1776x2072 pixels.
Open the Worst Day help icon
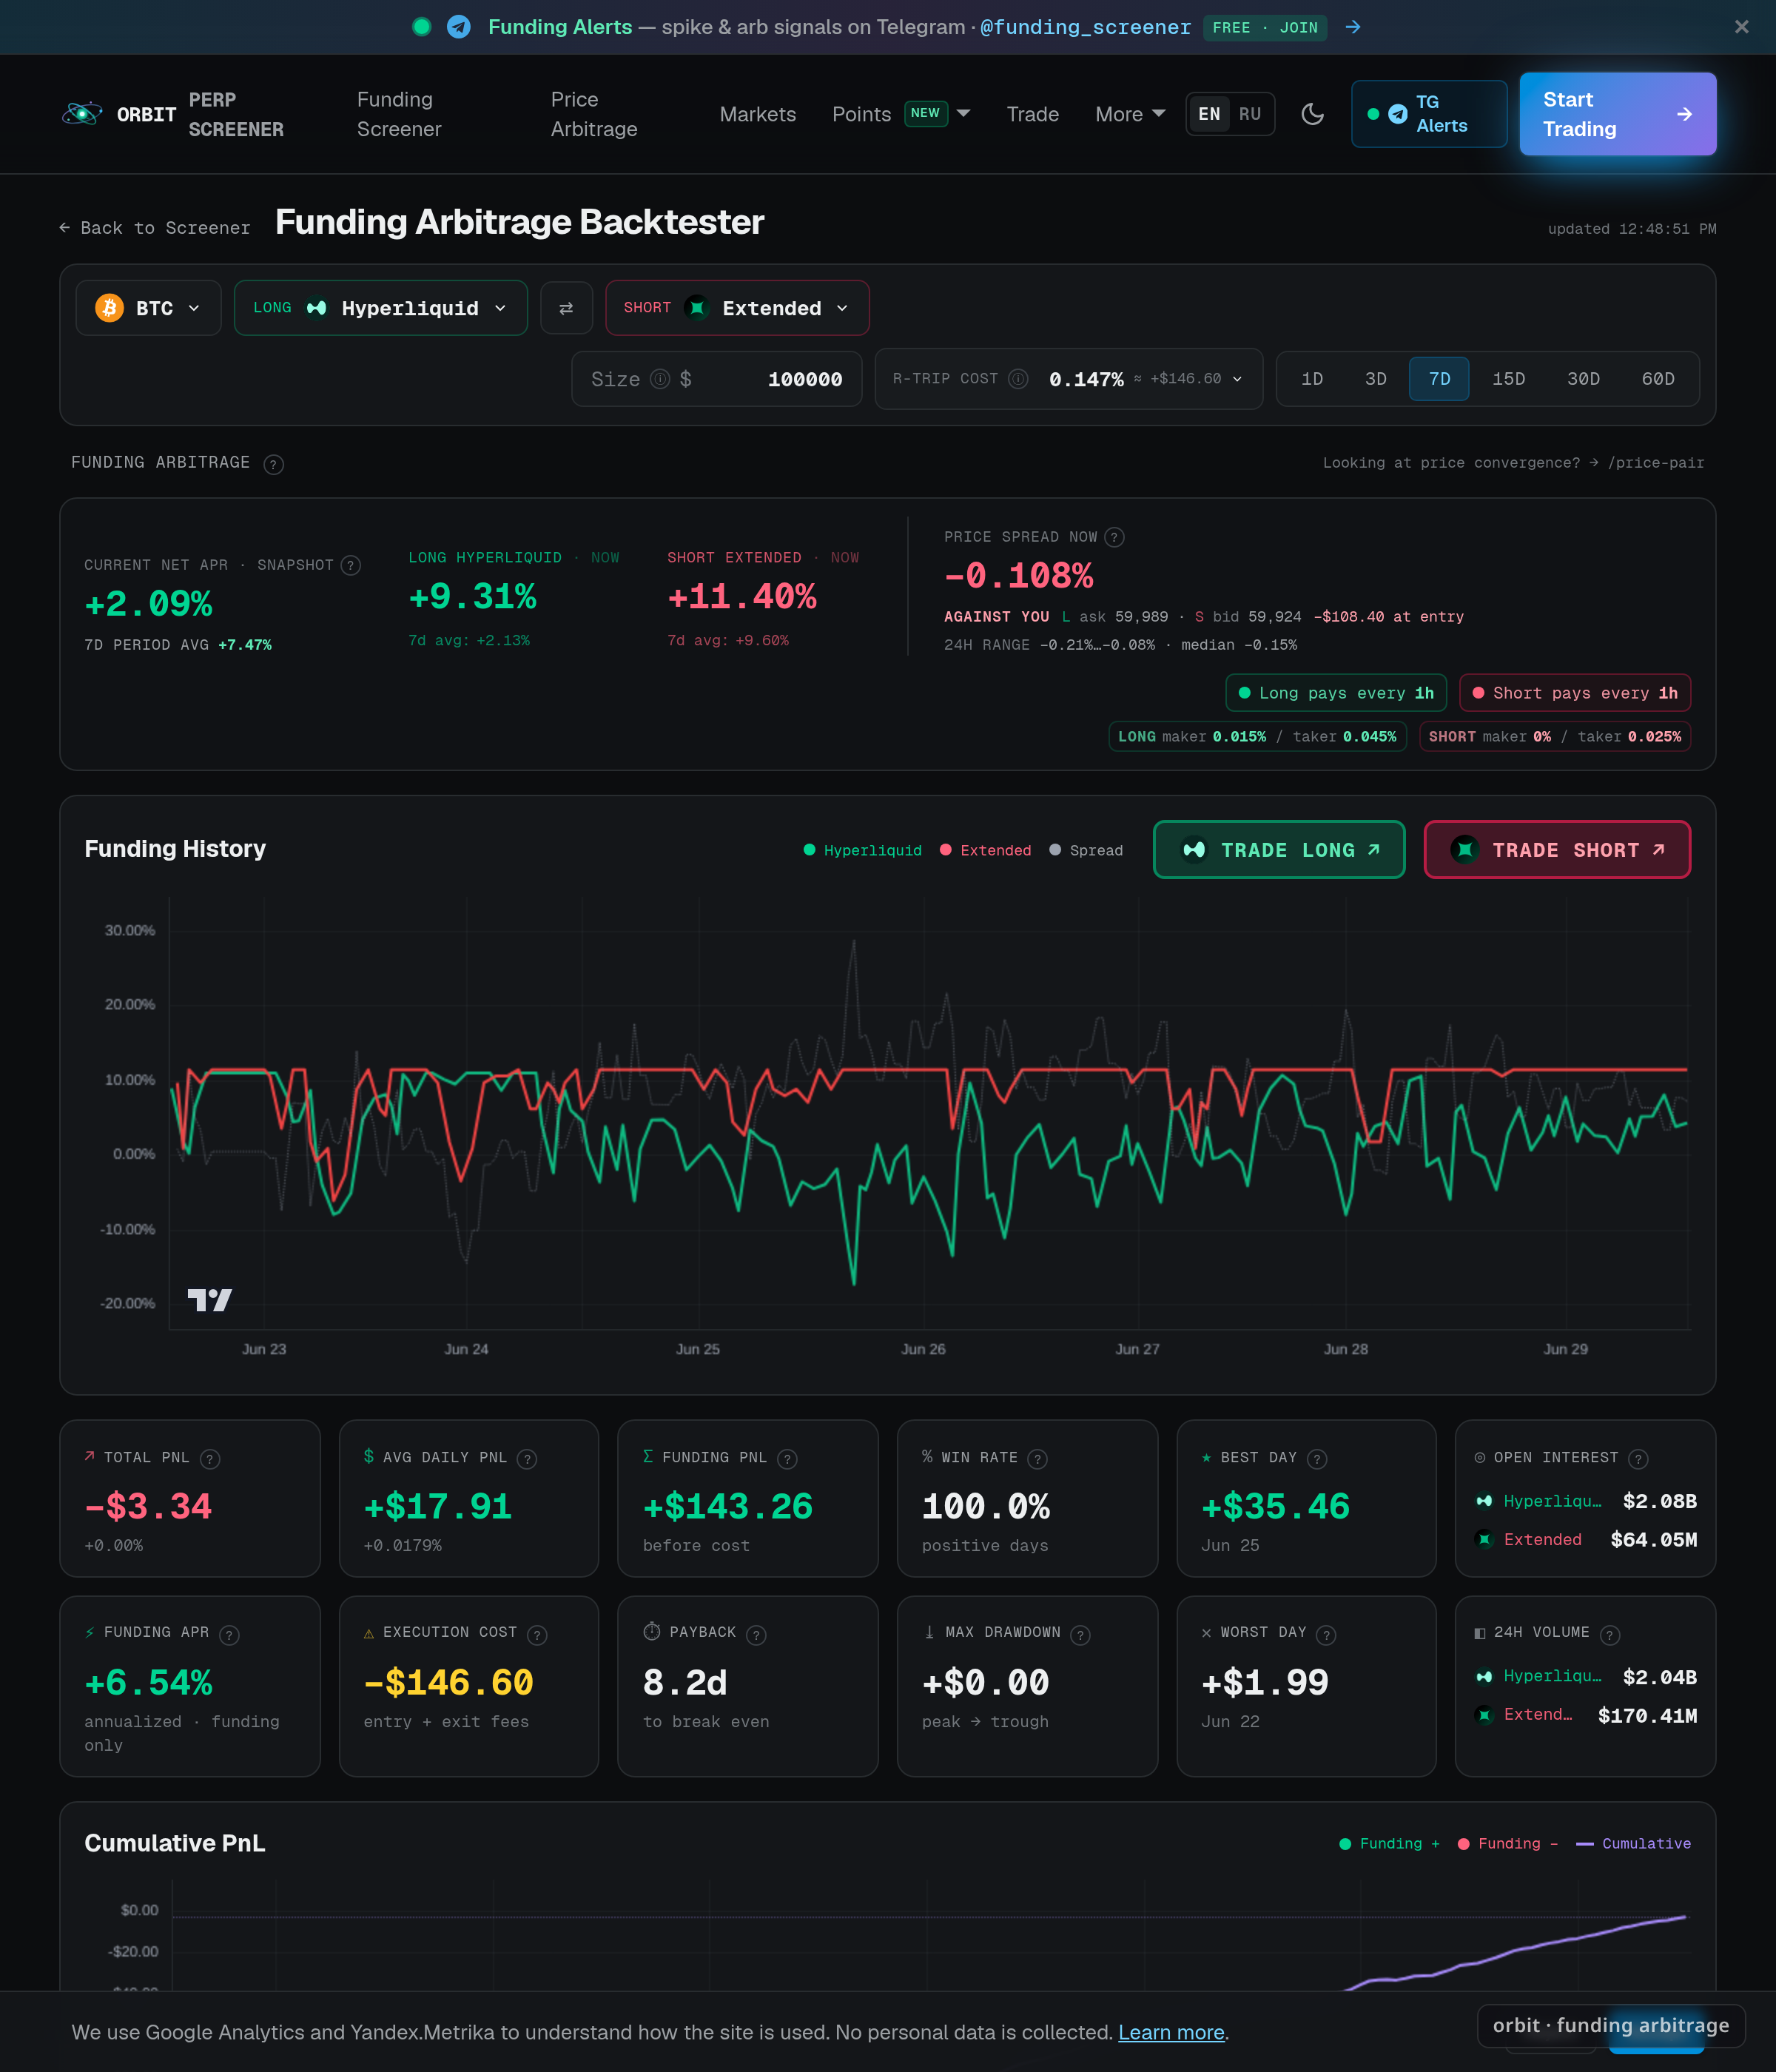1326,1635
